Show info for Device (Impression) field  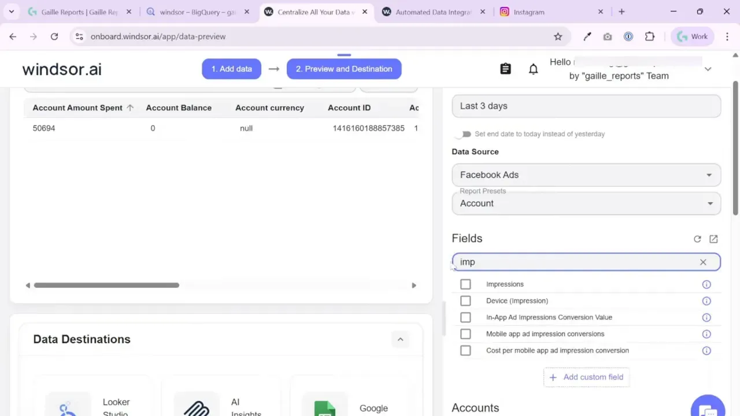pos(706,301)
